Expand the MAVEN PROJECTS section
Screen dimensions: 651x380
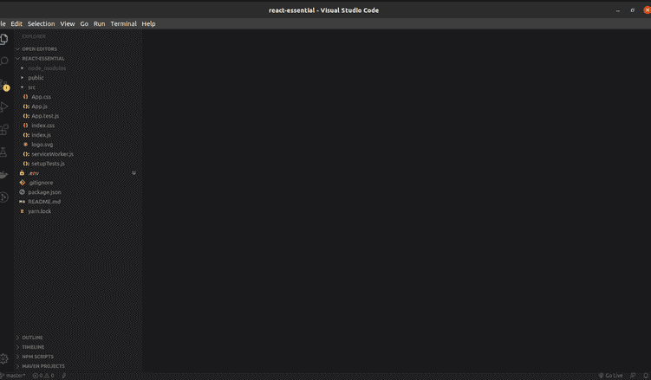click(x=78, y=366)
